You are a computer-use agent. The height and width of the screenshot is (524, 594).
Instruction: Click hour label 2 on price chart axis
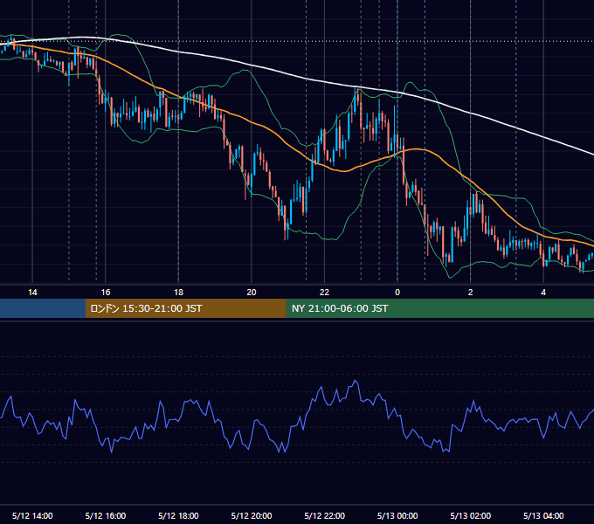pyautogui.click(x=471, y=293)
